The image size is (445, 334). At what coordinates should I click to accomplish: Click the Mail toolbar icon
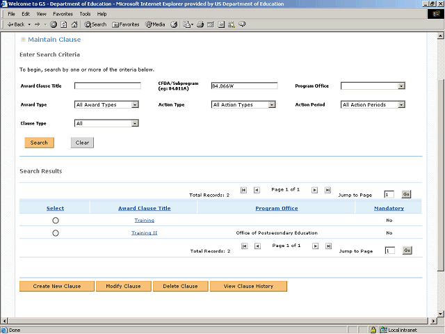pyautogui.click(x=186, y=24)
